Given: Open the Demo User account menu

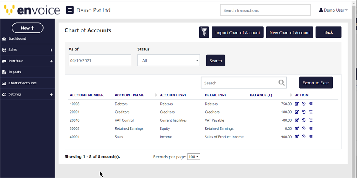Looking at the screenshot, I should 333,10.
